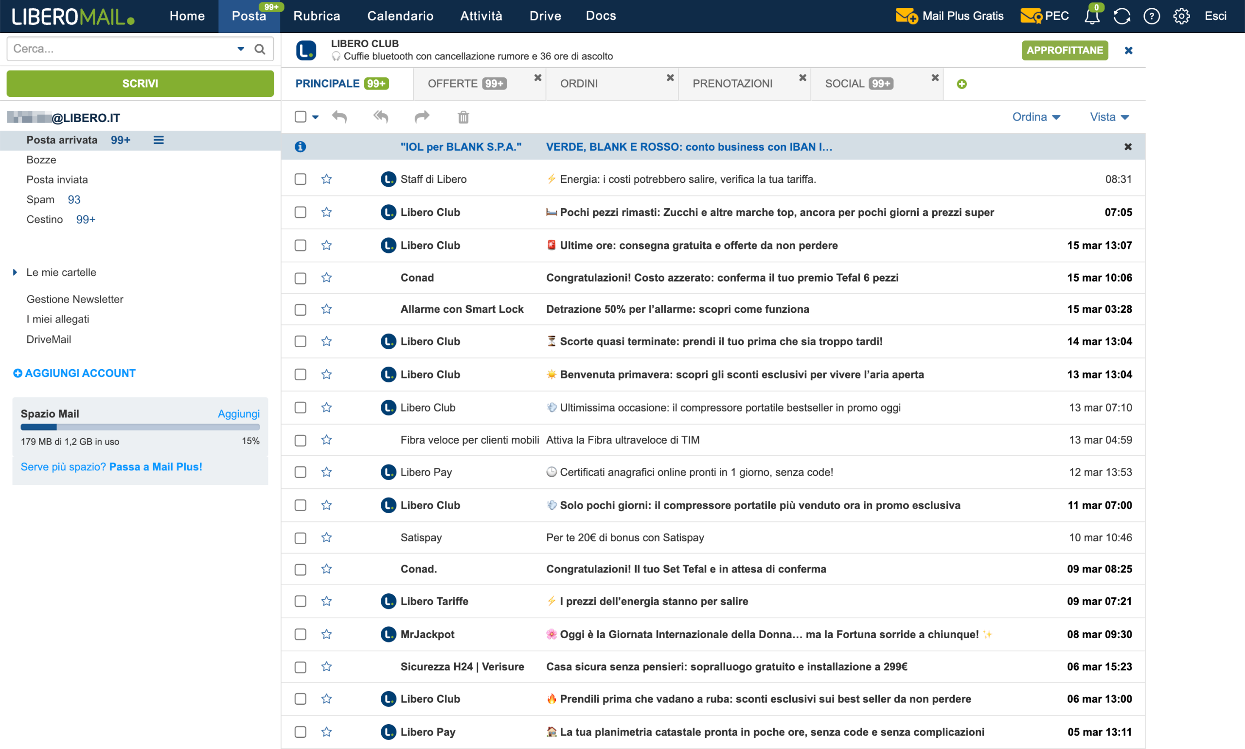Add a new tab with green plus icon

pos(961,84)
